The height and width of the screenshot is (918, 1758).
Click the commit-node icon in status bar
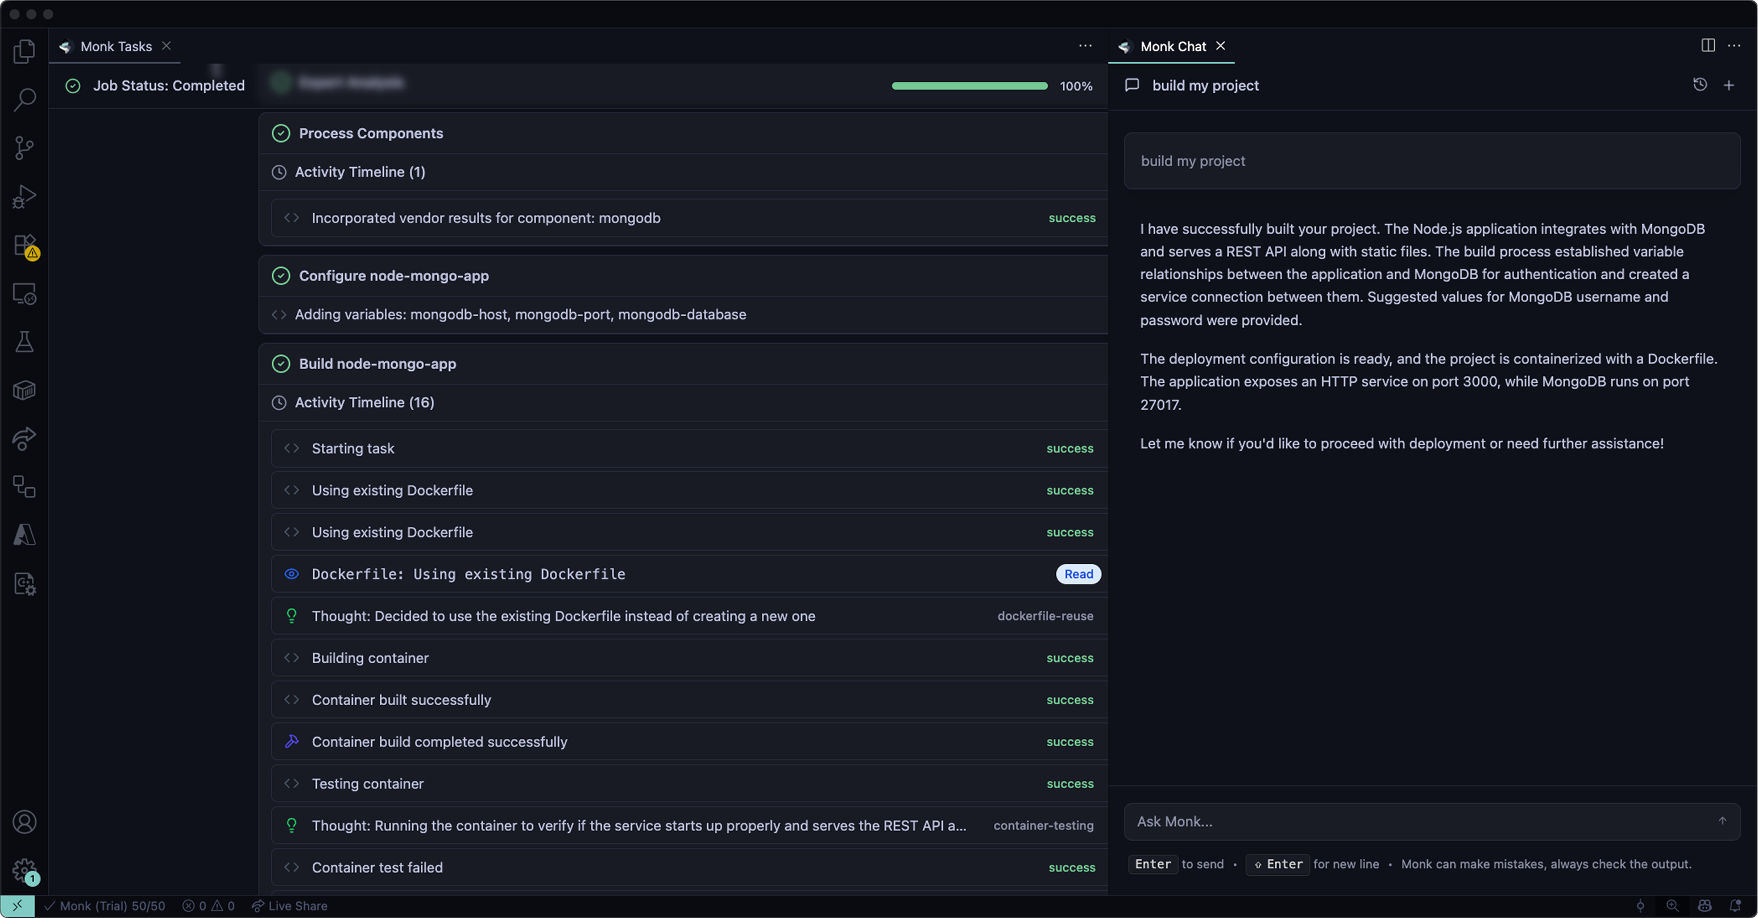(x=1640, y=905)
